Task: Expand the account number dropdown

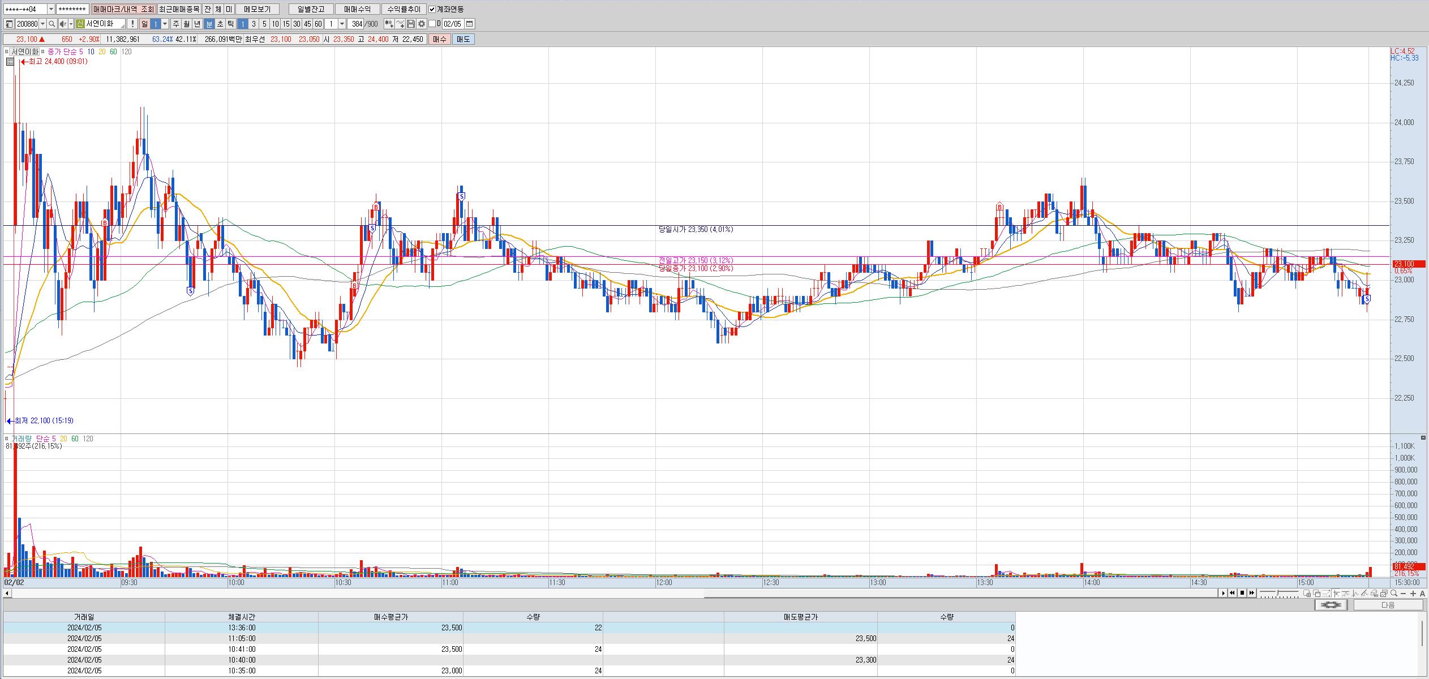Action: [51, 10]
